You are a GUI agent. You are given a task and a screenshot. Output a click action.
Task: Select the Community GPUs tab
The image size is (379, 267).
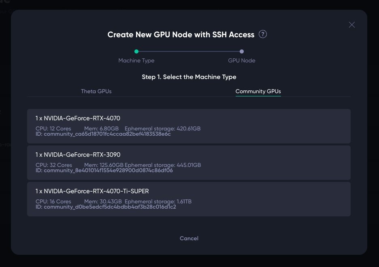click(258, 91)
